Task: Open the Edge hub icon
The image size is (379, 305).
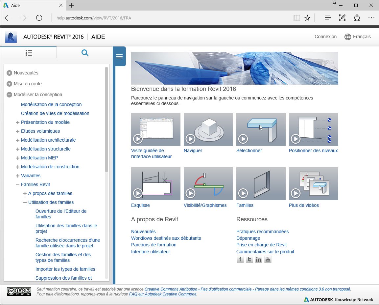Action: [328, 18]
